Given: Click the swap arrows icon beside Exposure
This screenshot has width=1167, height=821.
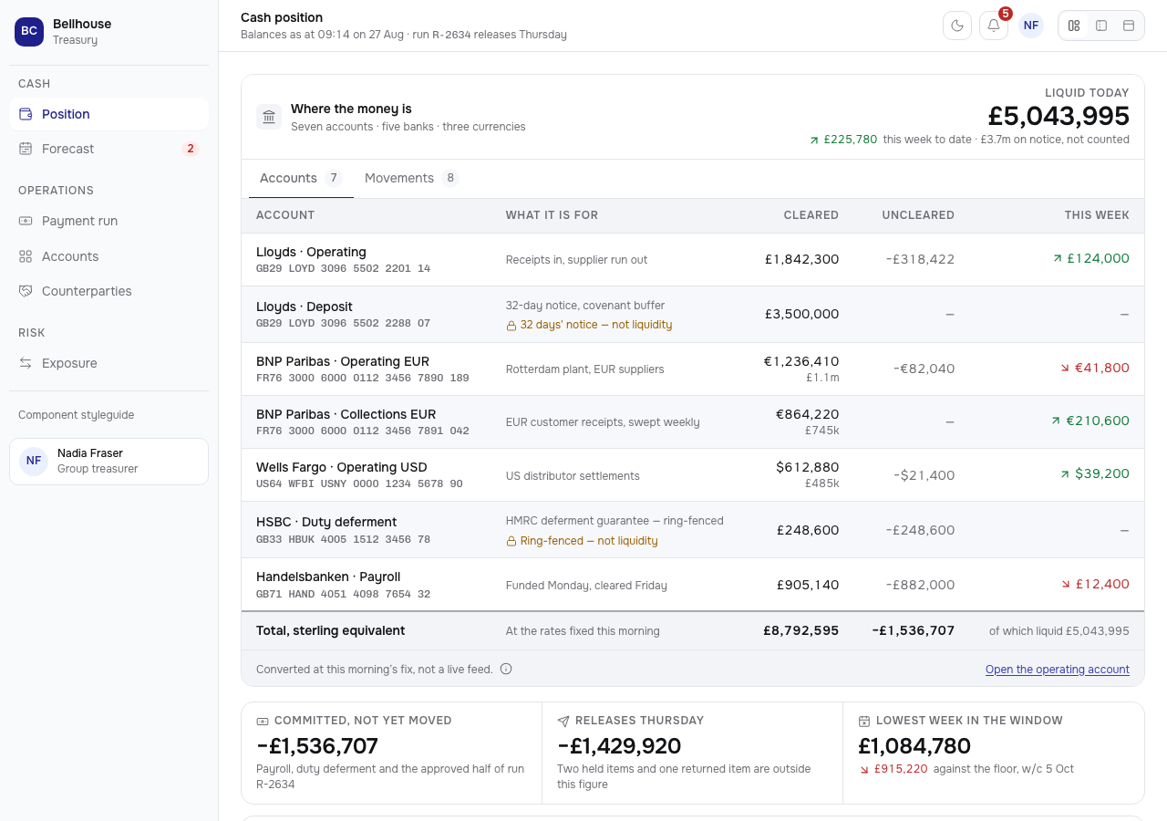Looking at the screenshot, I should pyautogui.click(x=26, y=363).
